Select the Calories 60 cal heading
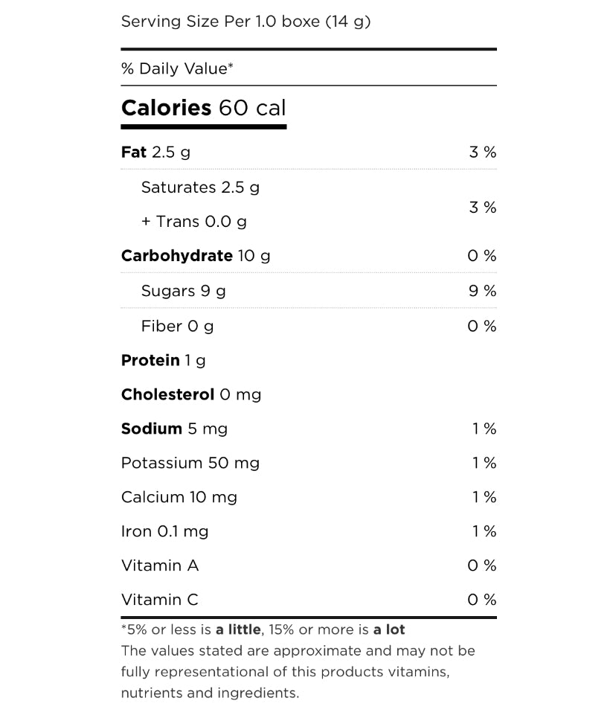The height and width of the screenshot is (718, 616). pyautogui.click(x=203, y=109)
